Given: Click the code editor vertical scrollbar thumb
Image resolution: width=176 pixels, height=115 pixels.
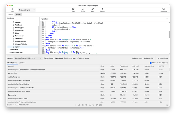Looking at the screenshot, I should click(169, 35).
